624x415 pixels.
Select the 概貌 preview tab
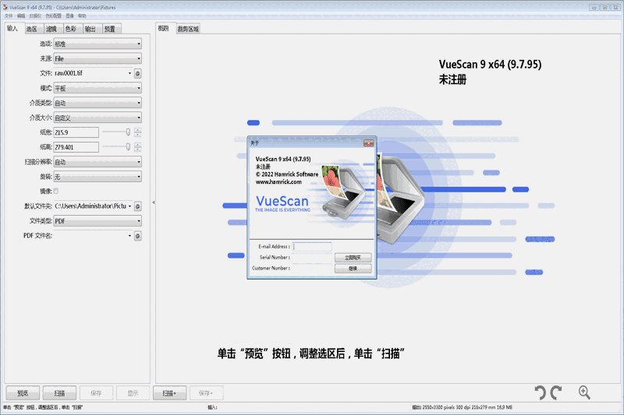point(165,29)
